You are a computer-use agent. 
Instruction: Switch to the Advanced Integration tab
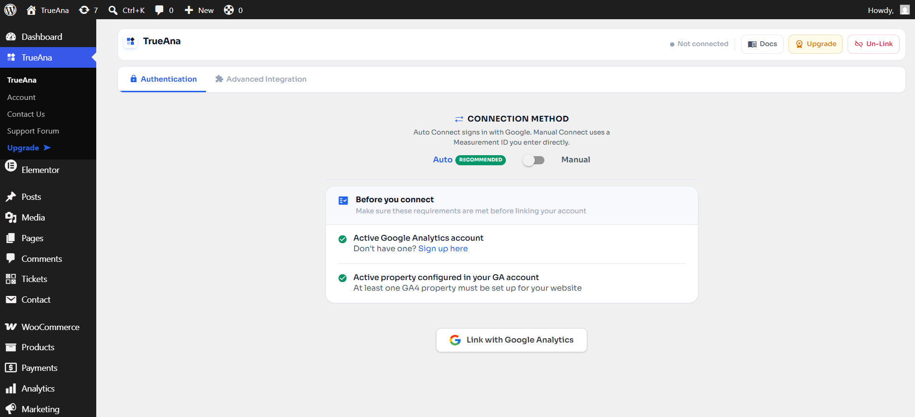(x=261, y=79)
